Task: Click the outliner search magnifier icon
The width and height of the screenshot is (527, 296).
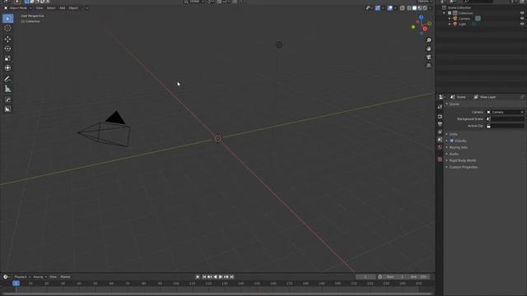Action: (466, 2)
